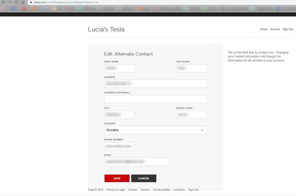
Task: Click the browser forward arrow
Action: (10, 2)
